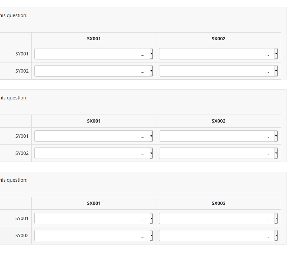Click SX002 column header in top table
This screenshot has width=305, height=258.
point(219,39)
